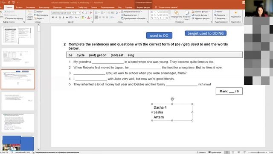
Task: Select the slide thumbnail below the current slide
Action: coord(18,101)
